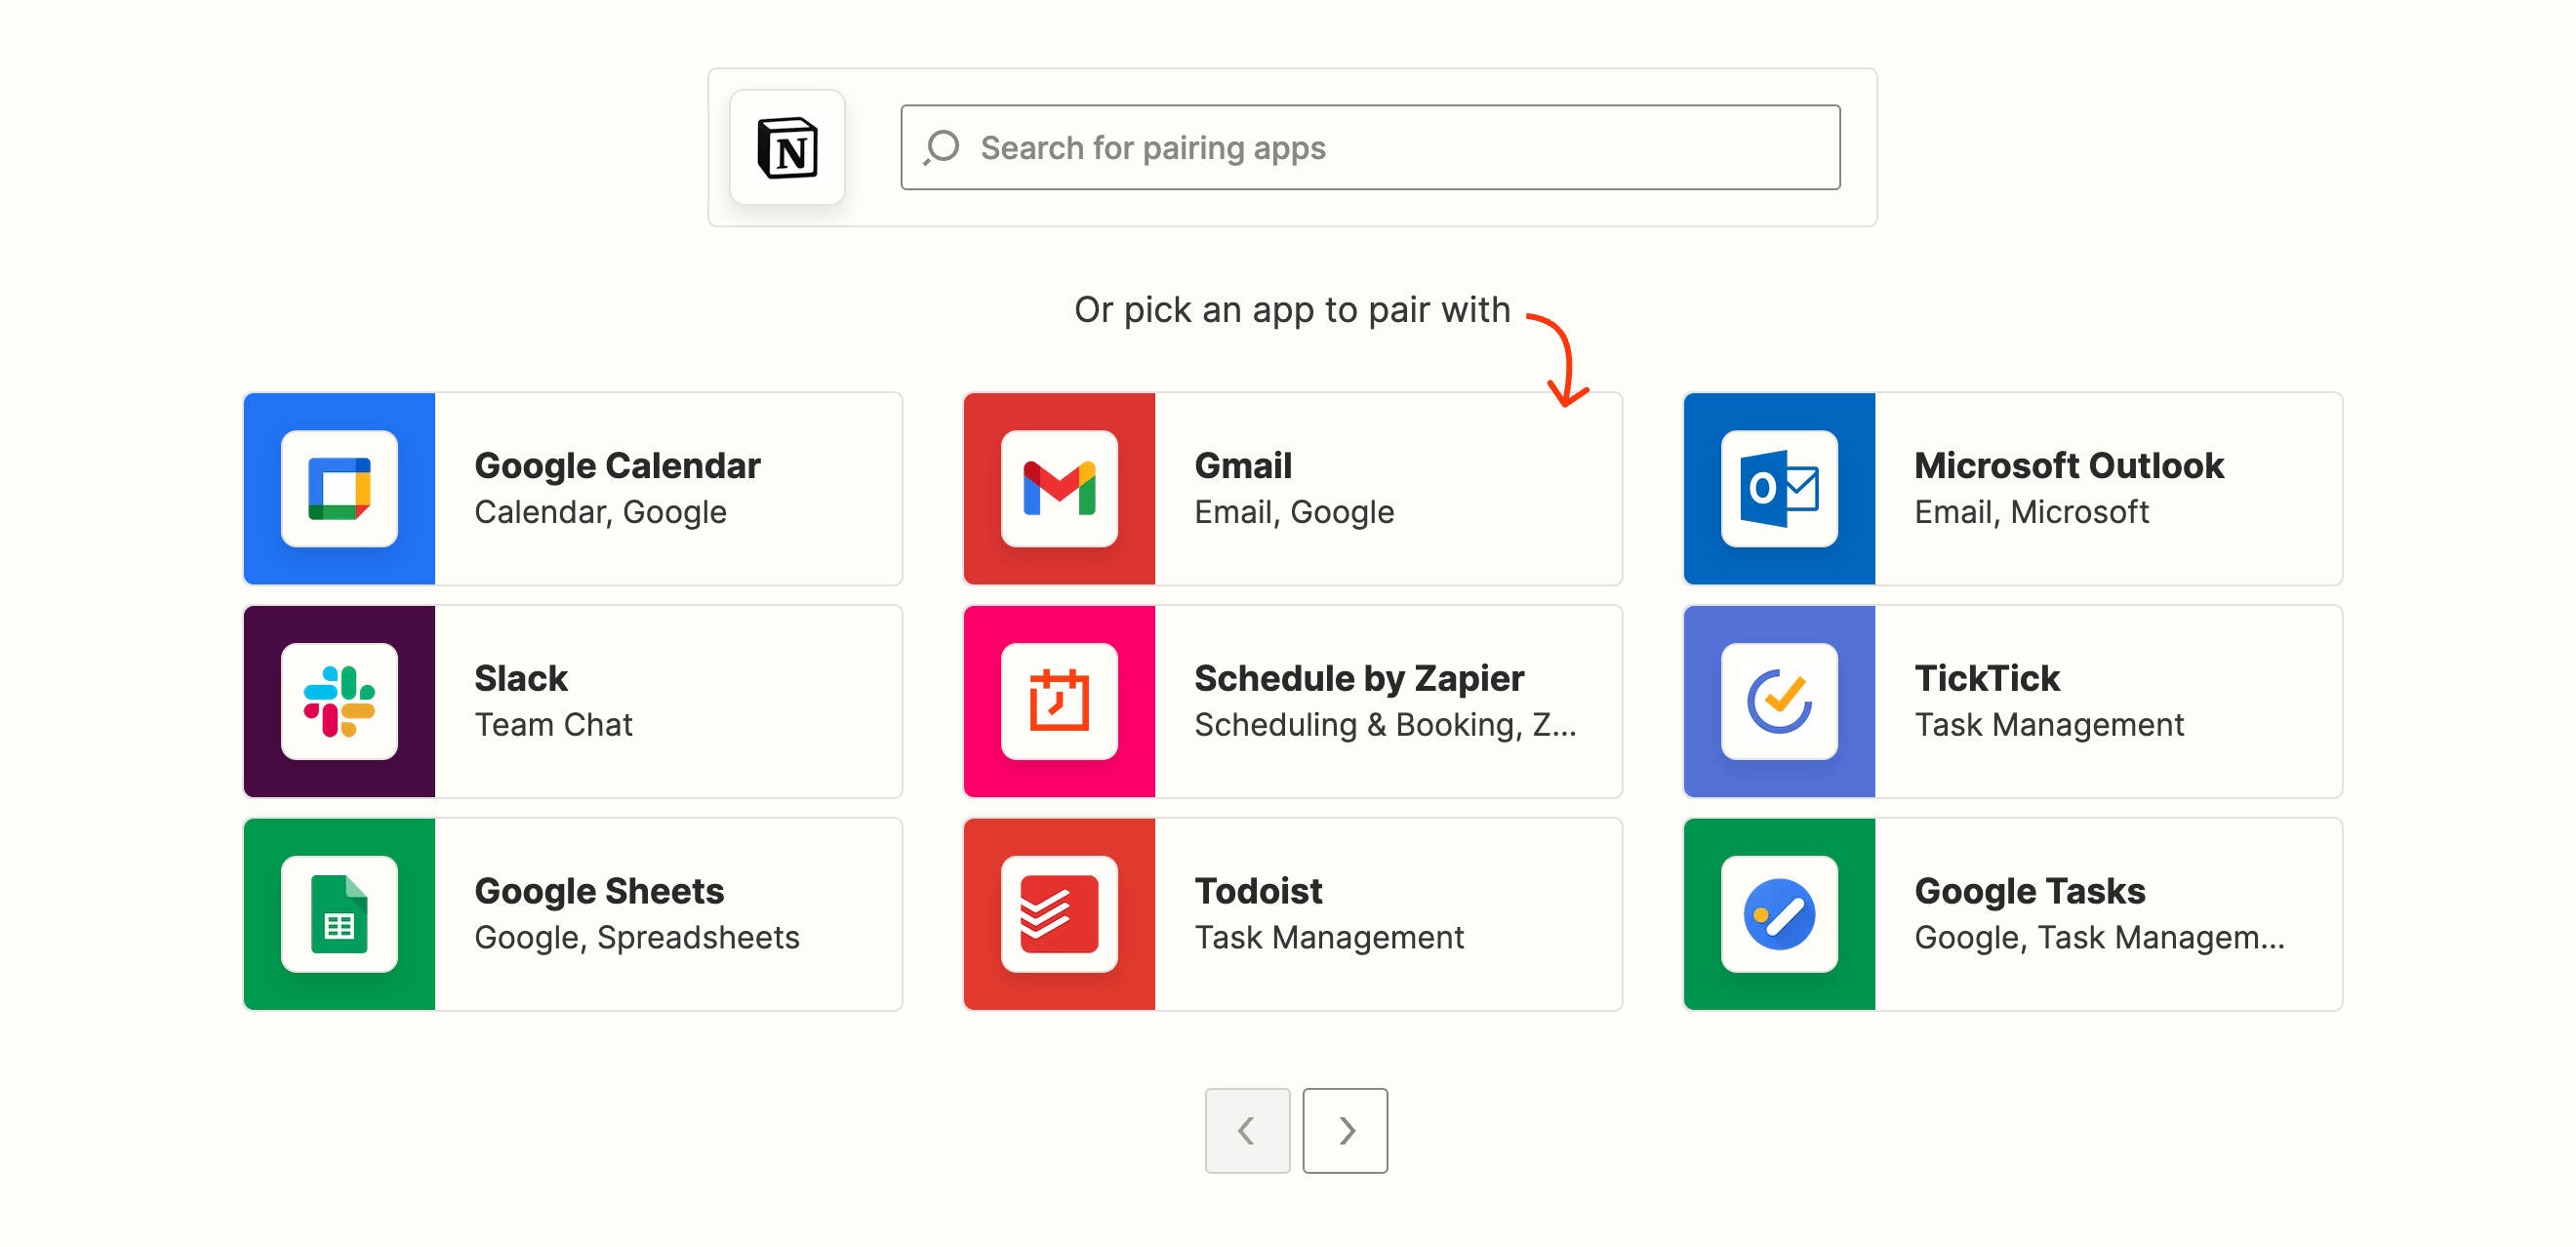Click 'Google, Task Managem...' text

(2099, 937)
